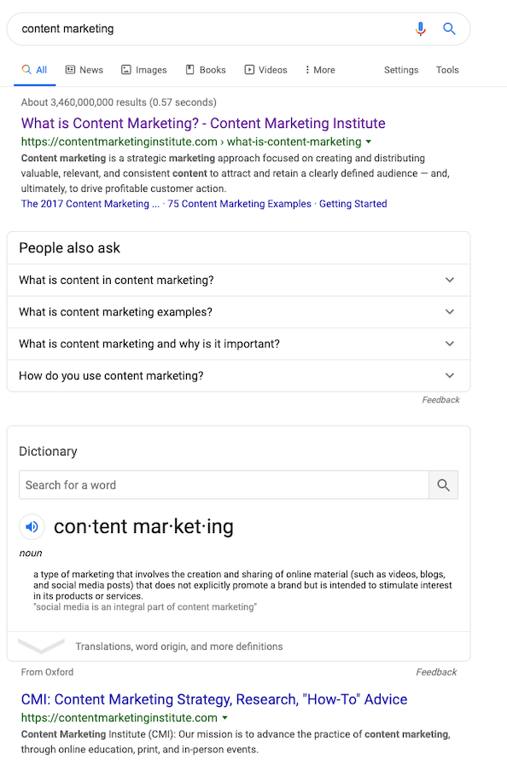Click the '75 Content Marketing Examples' sitelink
Viewport: 507px width, 771px height.
point(237,204)
